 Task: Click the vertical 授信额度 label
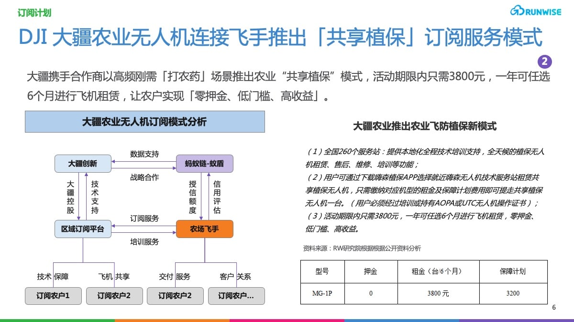192,197
